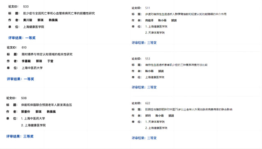Select title of paper 553 on 血液透析
Viewport: 262px width, 149px height.
[176, 65]
